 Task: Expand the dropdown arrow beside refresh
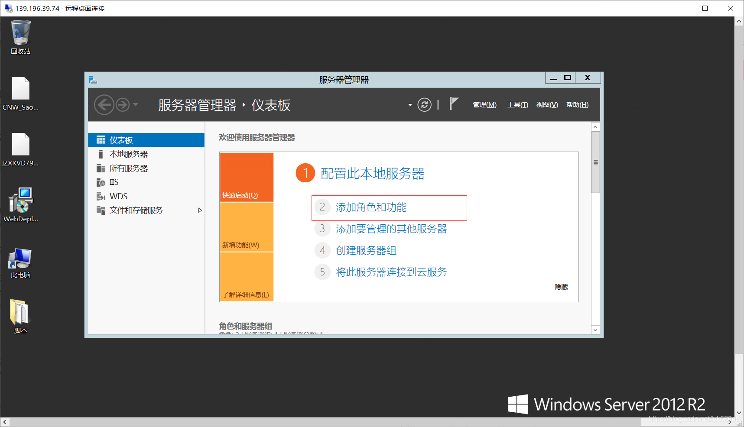pos(410,105)
